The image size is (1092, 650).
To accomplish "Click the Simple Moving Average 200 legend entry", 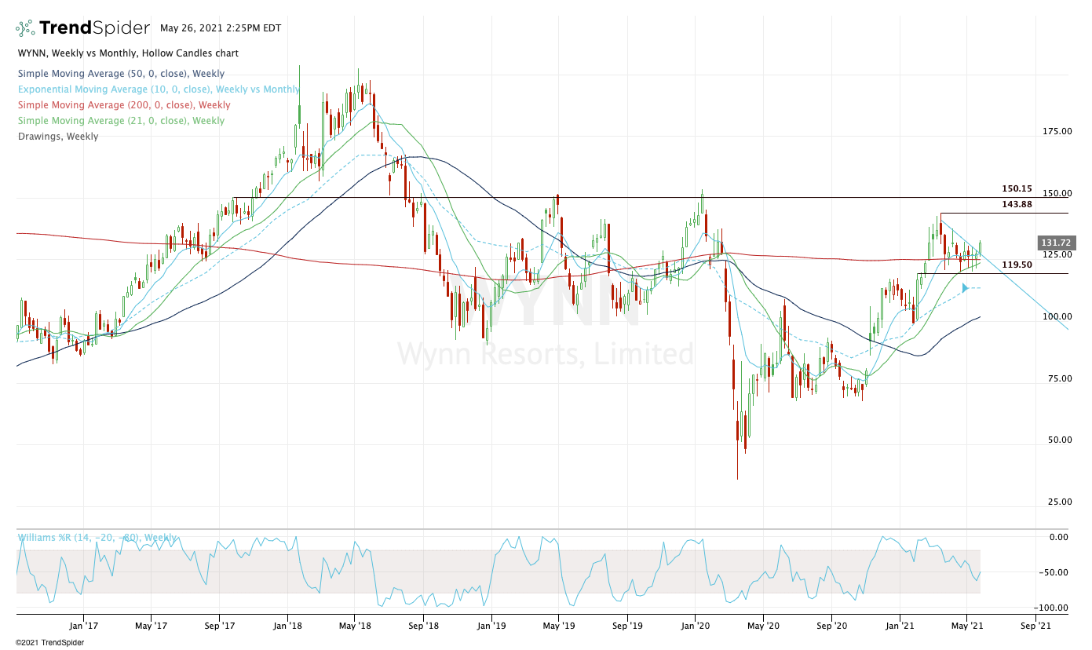I will (x=123, y=105).
